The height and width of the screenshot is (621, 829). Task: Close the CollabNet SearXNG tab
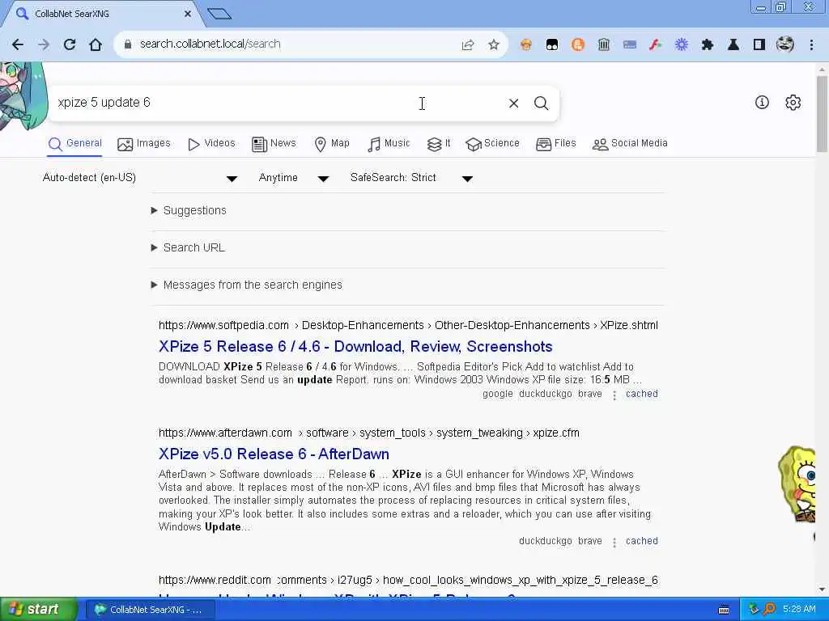tap(188, 14)
